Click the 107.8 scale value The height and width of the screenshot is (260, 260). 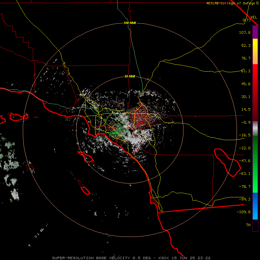point(245,32)
